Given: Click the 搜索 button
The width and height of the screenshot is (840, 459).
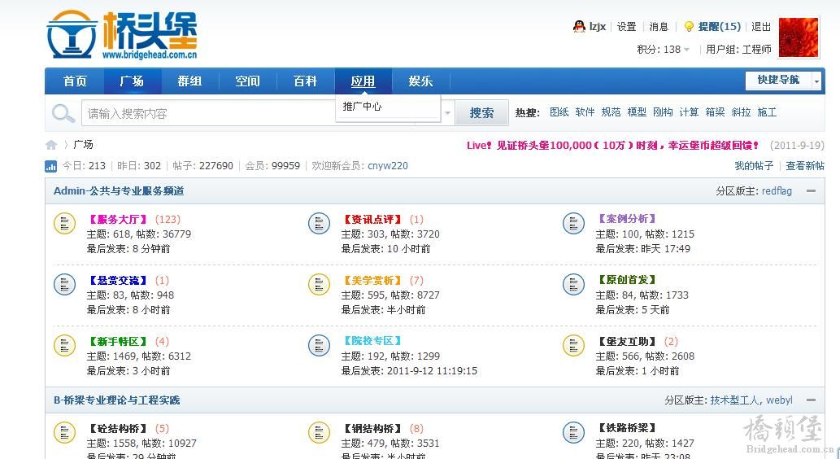Looking at the screenshot, I should [481, 113].
